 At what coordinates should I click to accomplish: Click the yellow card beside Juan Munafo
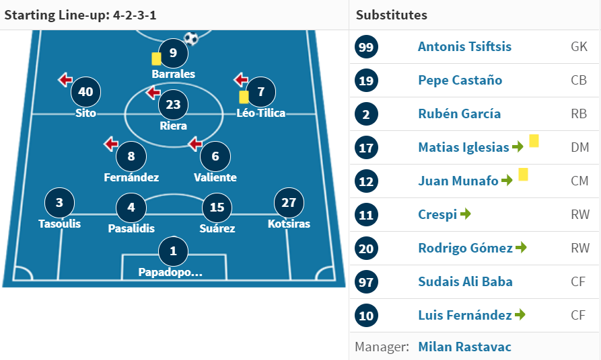coord(523,175)
